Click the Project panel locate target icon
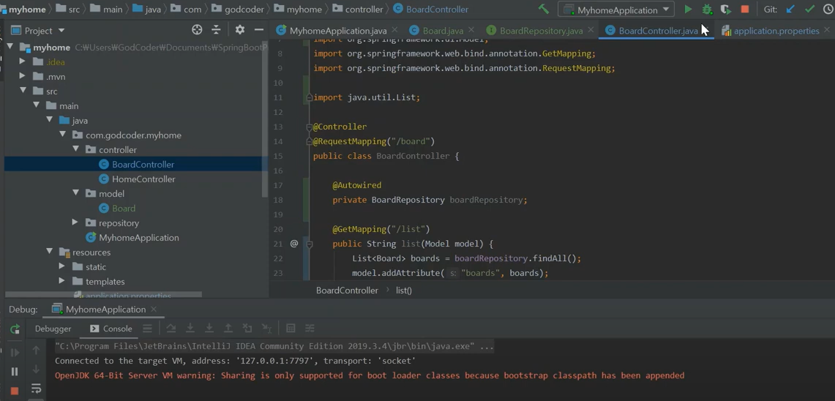The width and height of the screenshot is (835, 401). point(197,30)
